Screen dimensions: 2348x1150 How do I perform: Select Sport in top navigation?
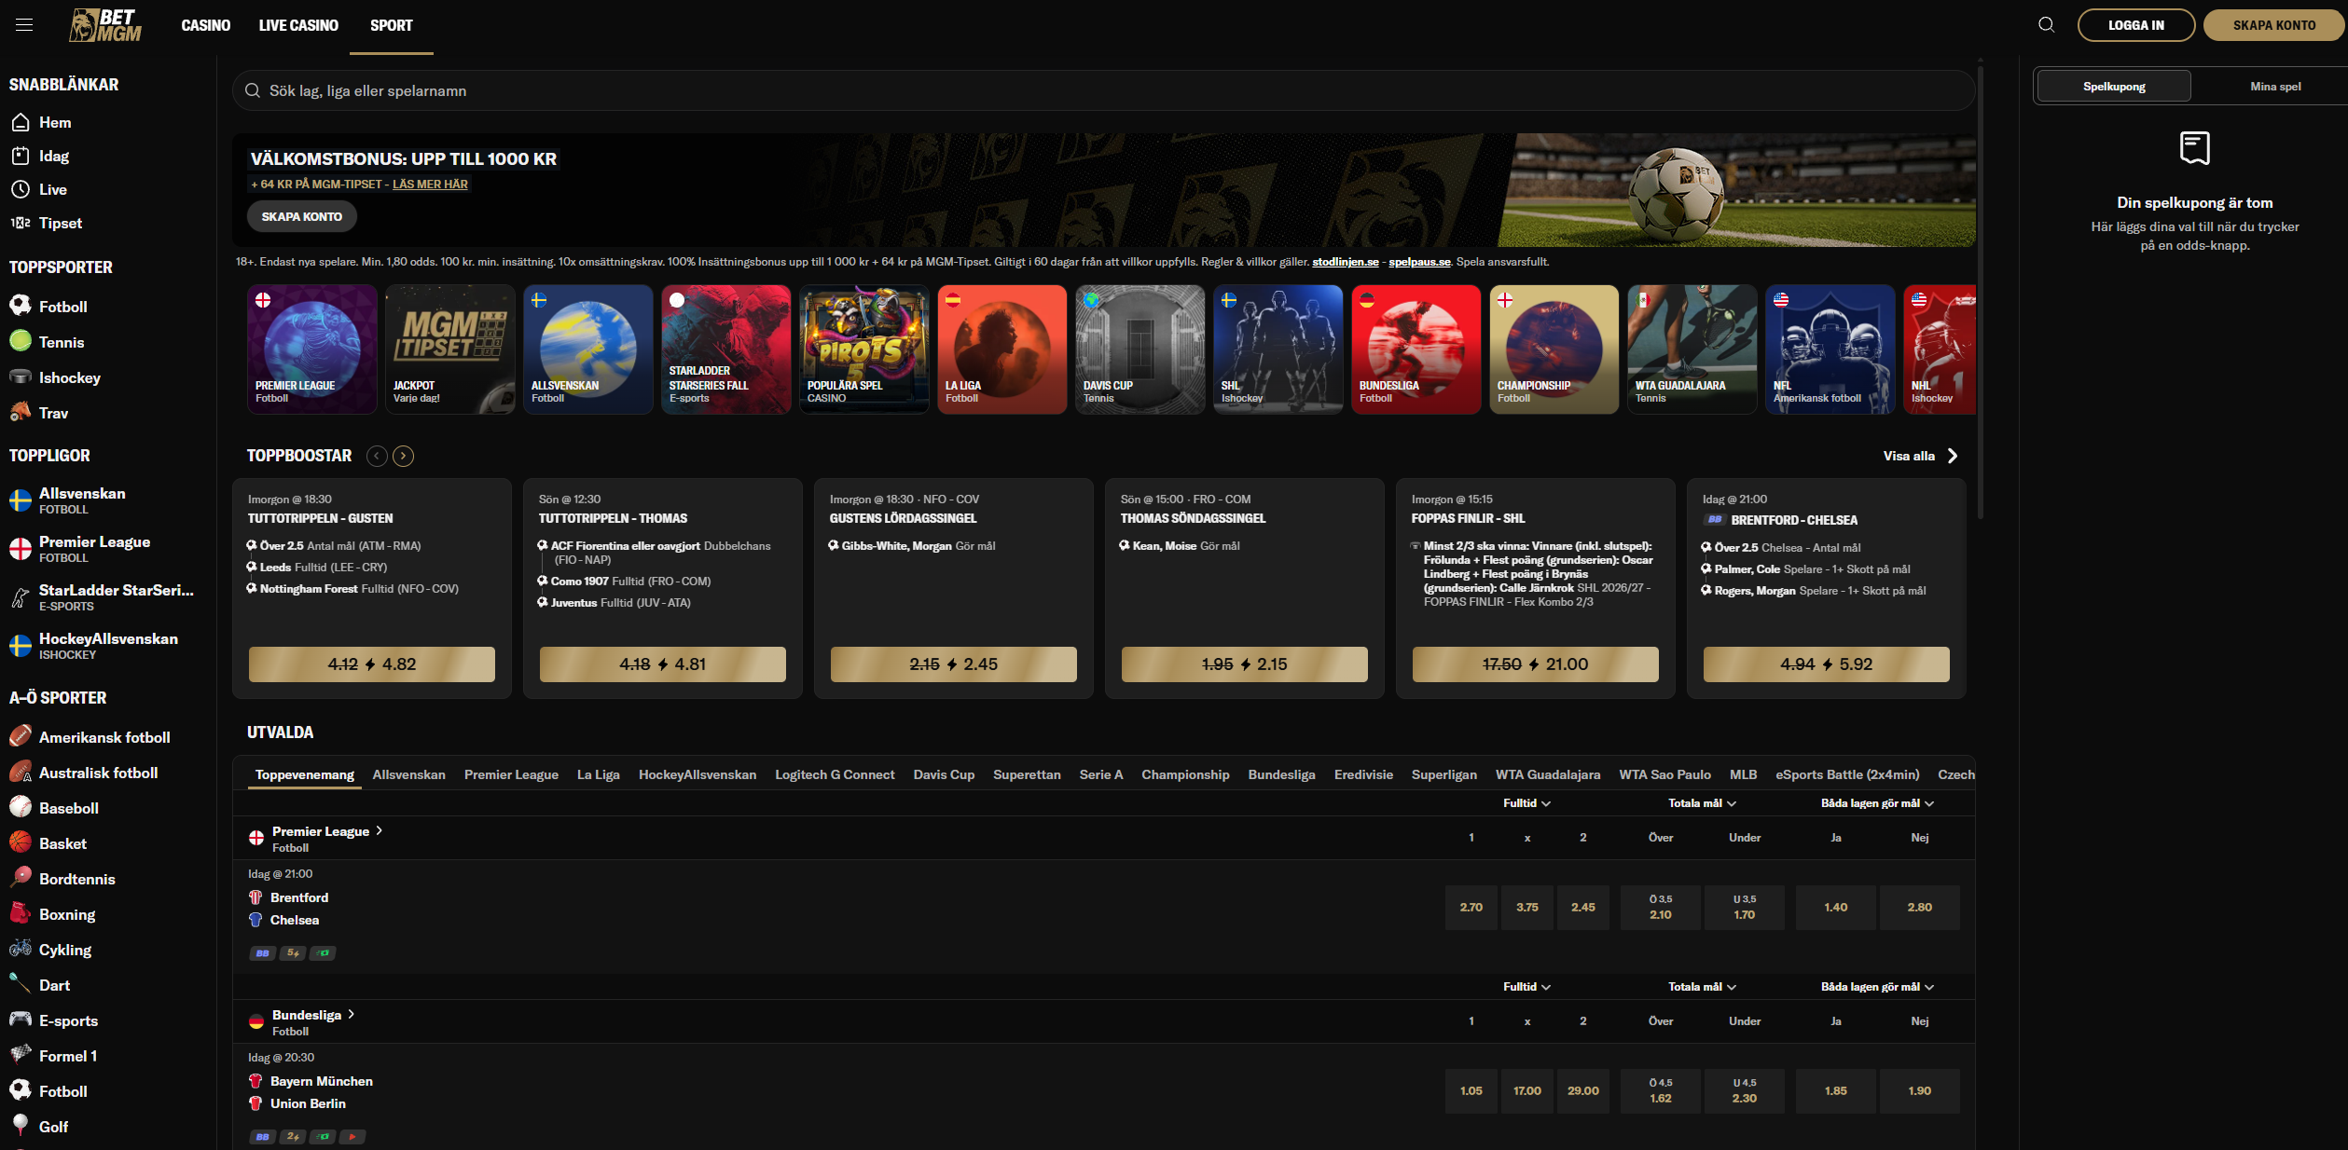pyautogui.click(x=391, y=25)
